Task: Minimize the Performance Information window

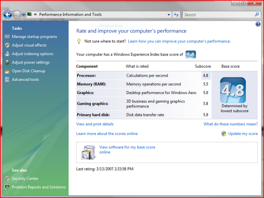Action: coord(235,3)
